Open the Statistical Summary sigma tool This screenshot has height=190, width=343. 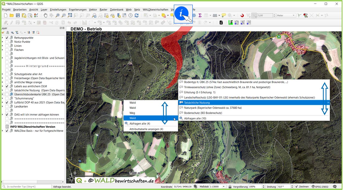(200, 15)
